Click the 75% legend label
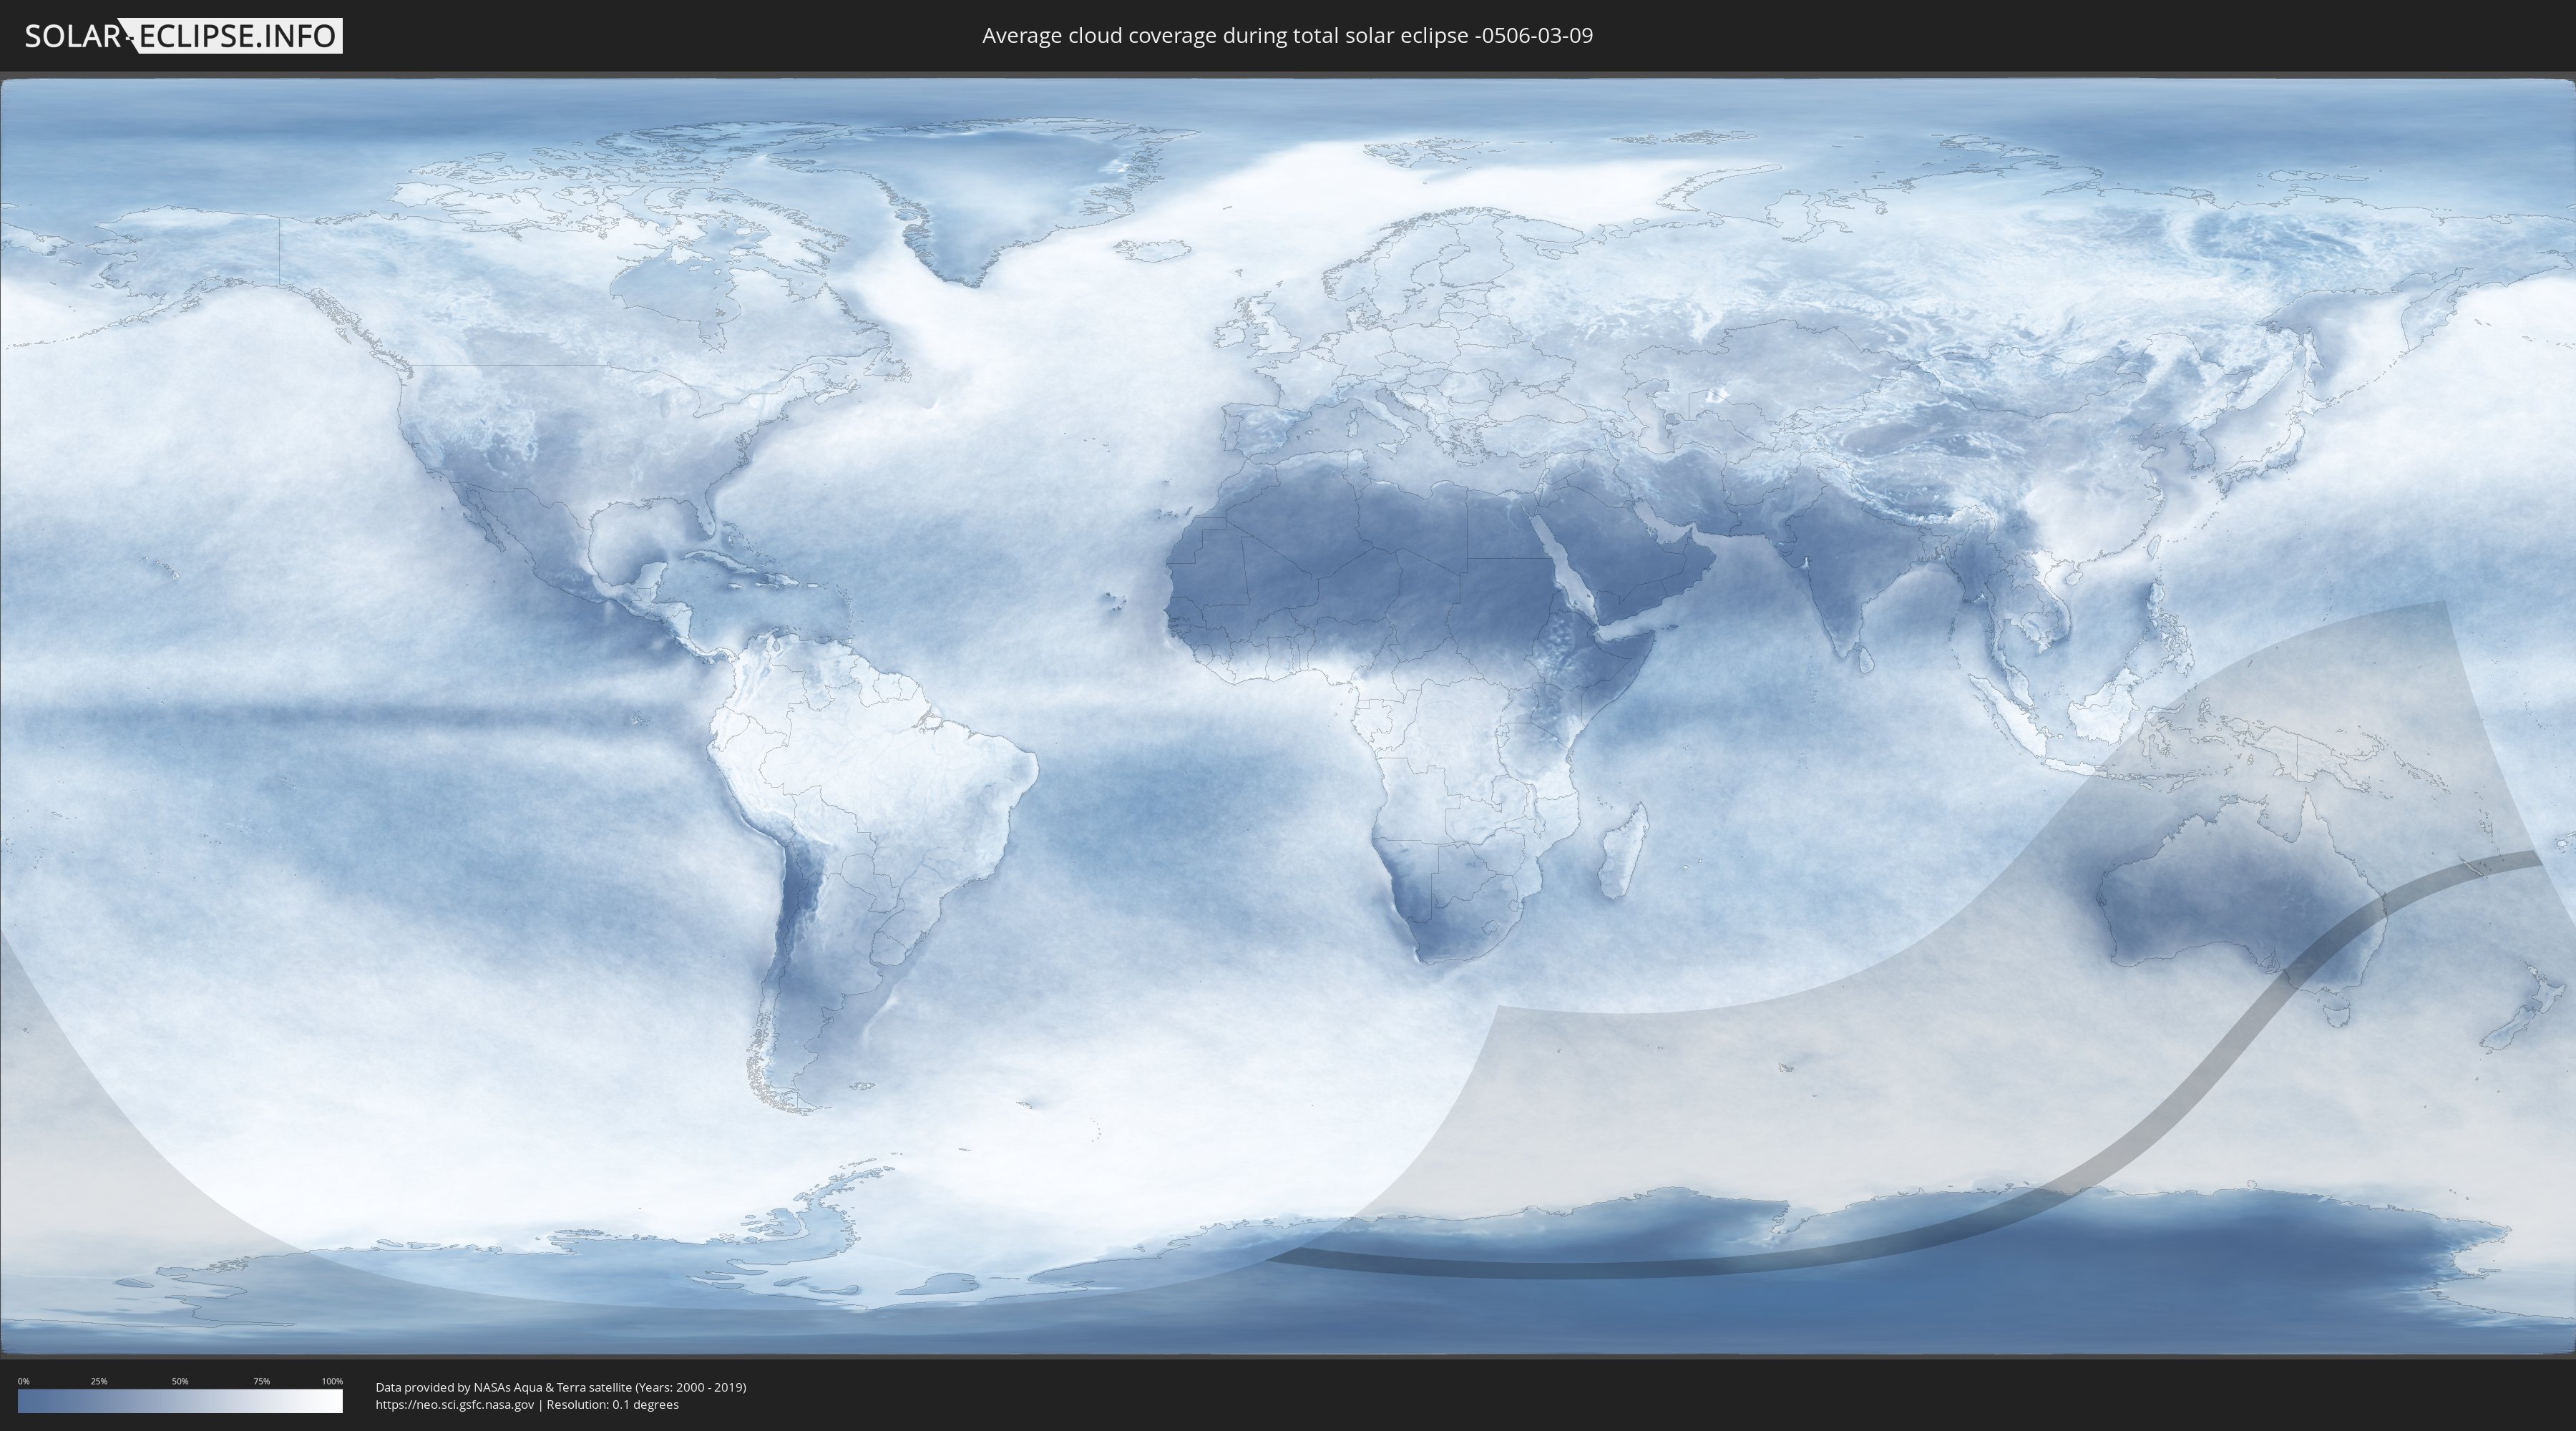Image resolution: width=2576 pixels, height=1431 pixels. coord(261,1381)
